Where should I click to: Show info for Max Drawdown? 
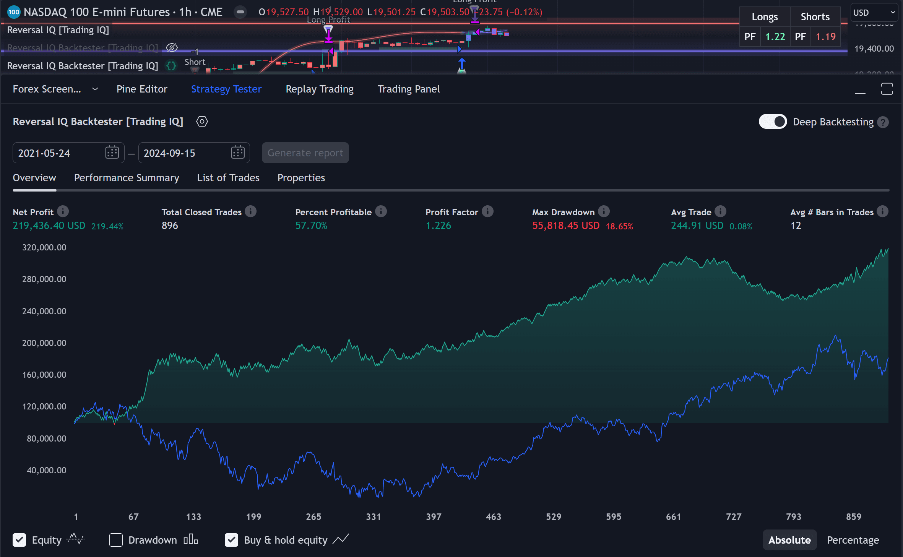point(604,211)
